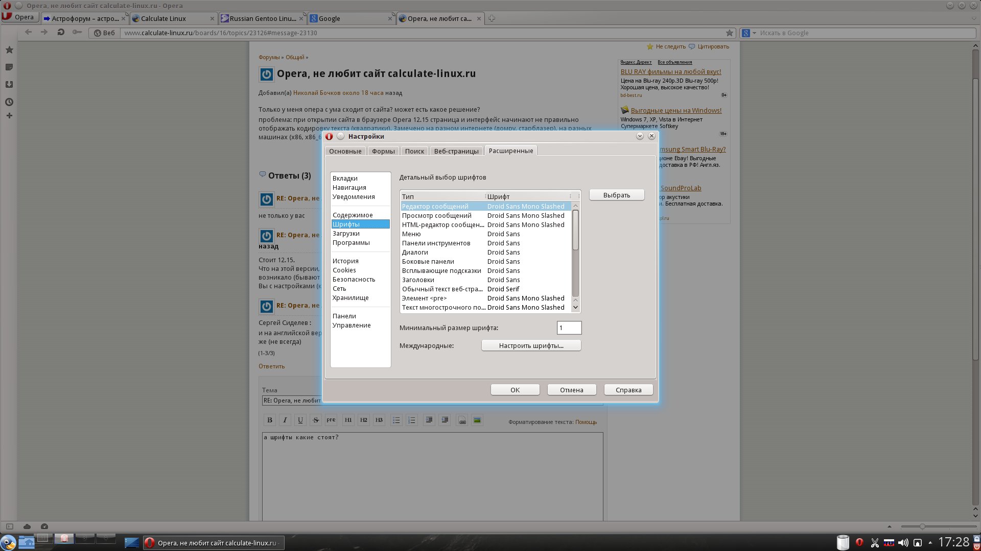The width and height of the screenshot is (981, 551).
Task: Insert bulleted list in forum editor
Action: pos(396,420)
